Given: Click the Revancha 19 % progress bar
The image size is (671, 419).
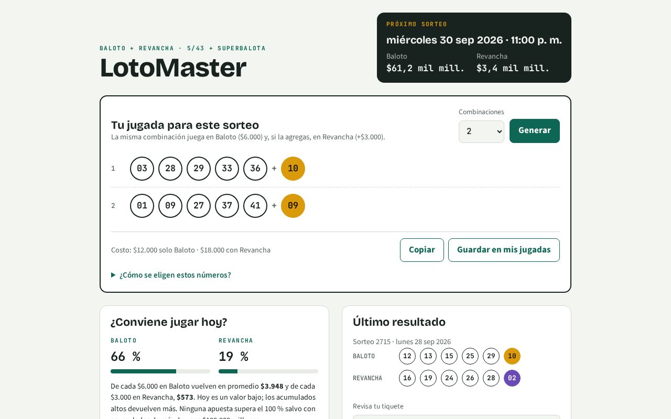Looking at the screenshot, I should (268, 371).
